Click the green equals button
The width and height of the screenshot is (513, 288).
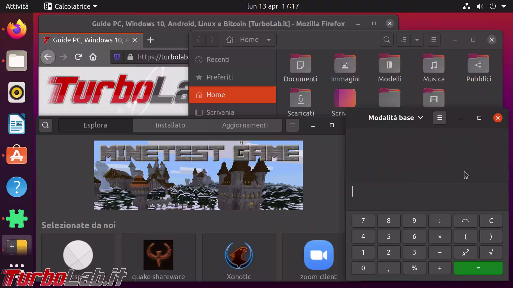tap(478, 268)
